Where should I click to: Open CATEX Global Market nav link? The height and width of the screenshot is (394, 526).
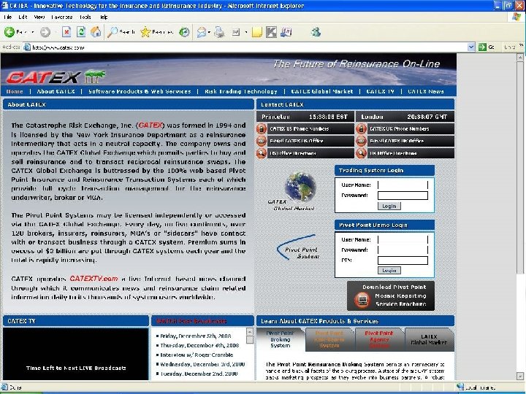click(x=322, y=91)
